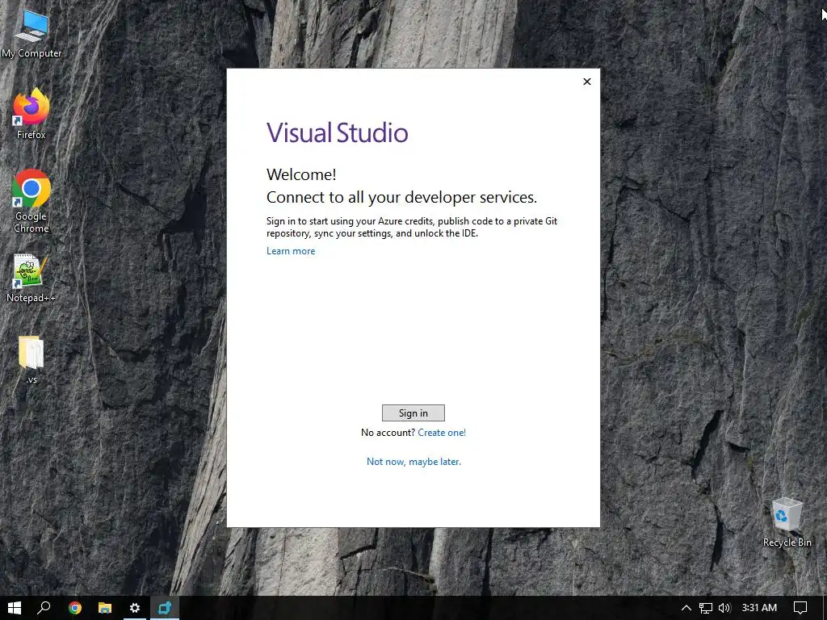Show hidden system tray icons
Viewport: 827px width, 620px height.
pyautogui.click(x=686, y=608)
